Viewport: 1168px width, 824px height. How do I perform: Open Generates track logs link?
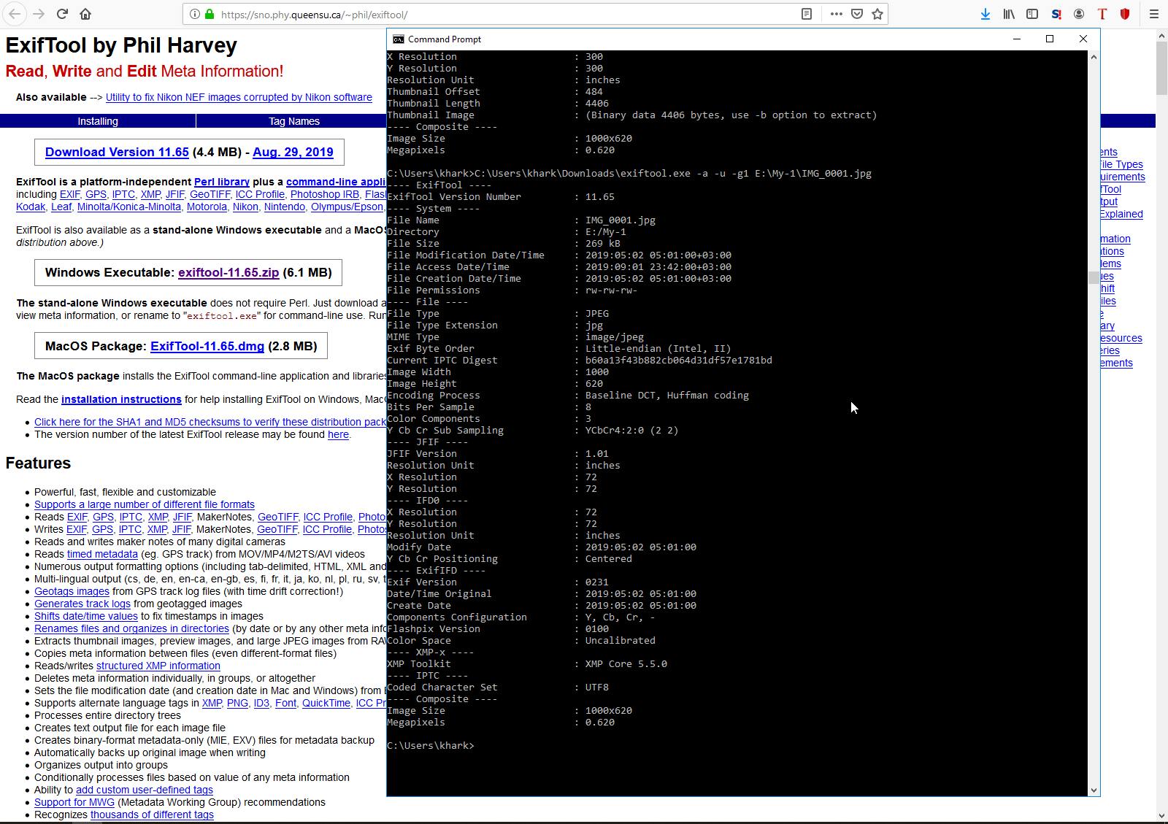pos(82,604)
